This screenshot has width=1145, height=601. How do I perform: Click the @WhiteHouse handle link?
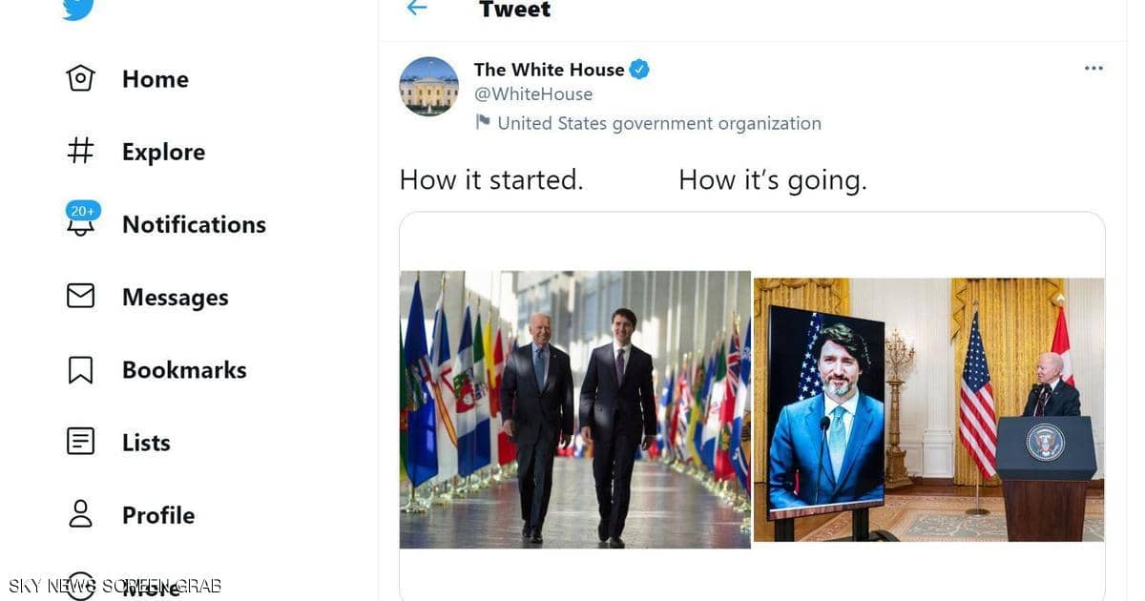[533, 94]
